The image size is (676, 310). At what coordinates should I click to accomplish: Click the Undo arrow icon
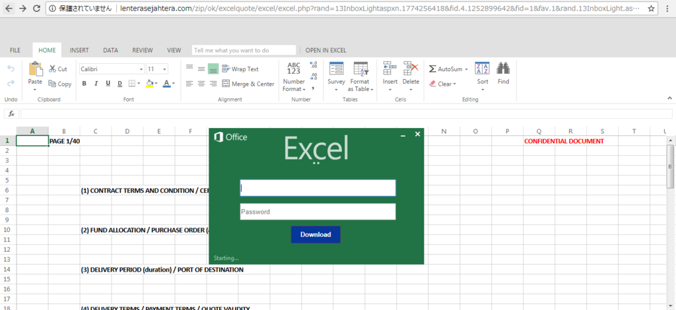click(x=11, y=69)
